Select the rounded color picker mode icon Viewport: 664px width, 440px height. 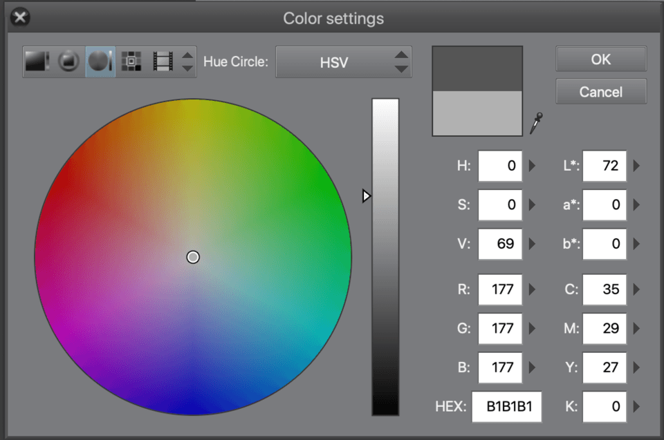(68, 61)
